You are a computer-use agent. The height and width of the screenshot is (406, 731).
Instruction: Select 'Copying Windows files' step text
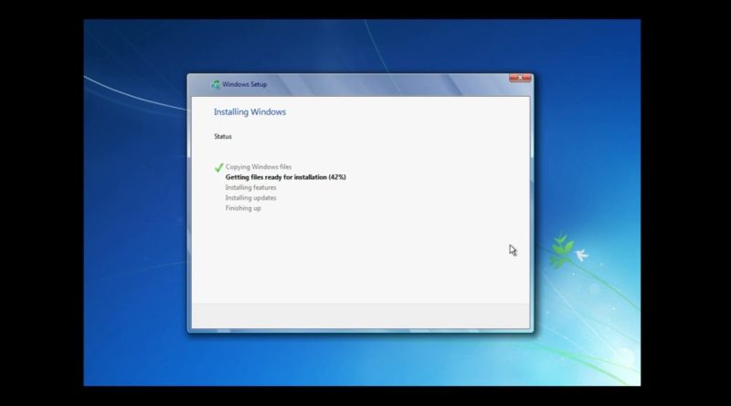tap(259, 167)
